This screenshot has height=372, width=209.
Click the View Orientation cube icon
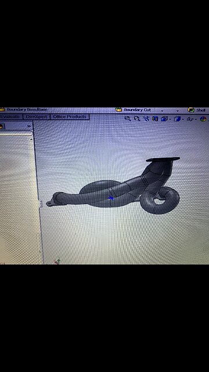(x=164, y=119)
